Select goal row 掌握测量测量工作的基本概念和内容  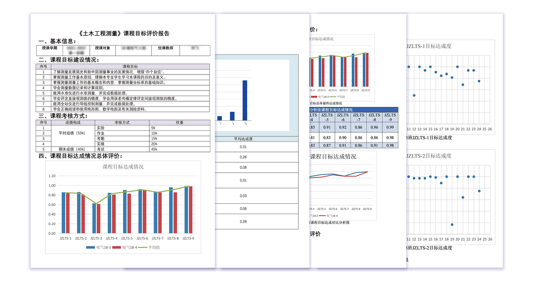pos(123,83)
